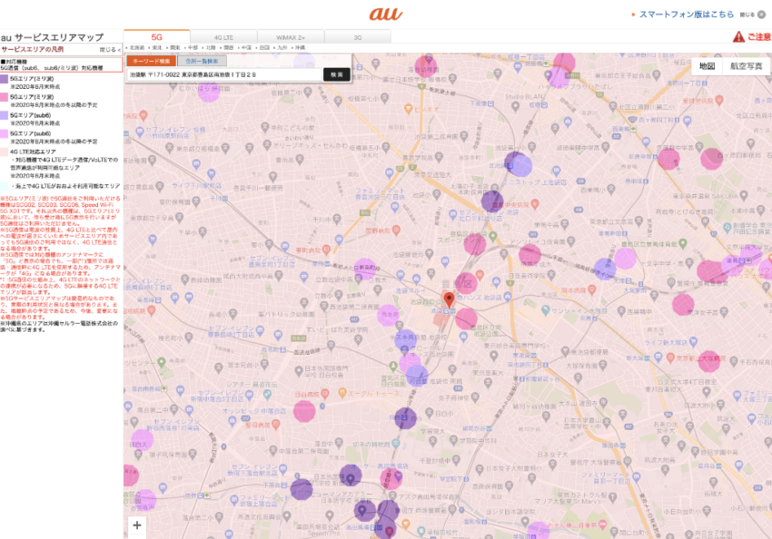This screenshot has width=772, height=539.
Task: Open the スマートフォン版はこちら link
Action: click(x=686, y=15)
